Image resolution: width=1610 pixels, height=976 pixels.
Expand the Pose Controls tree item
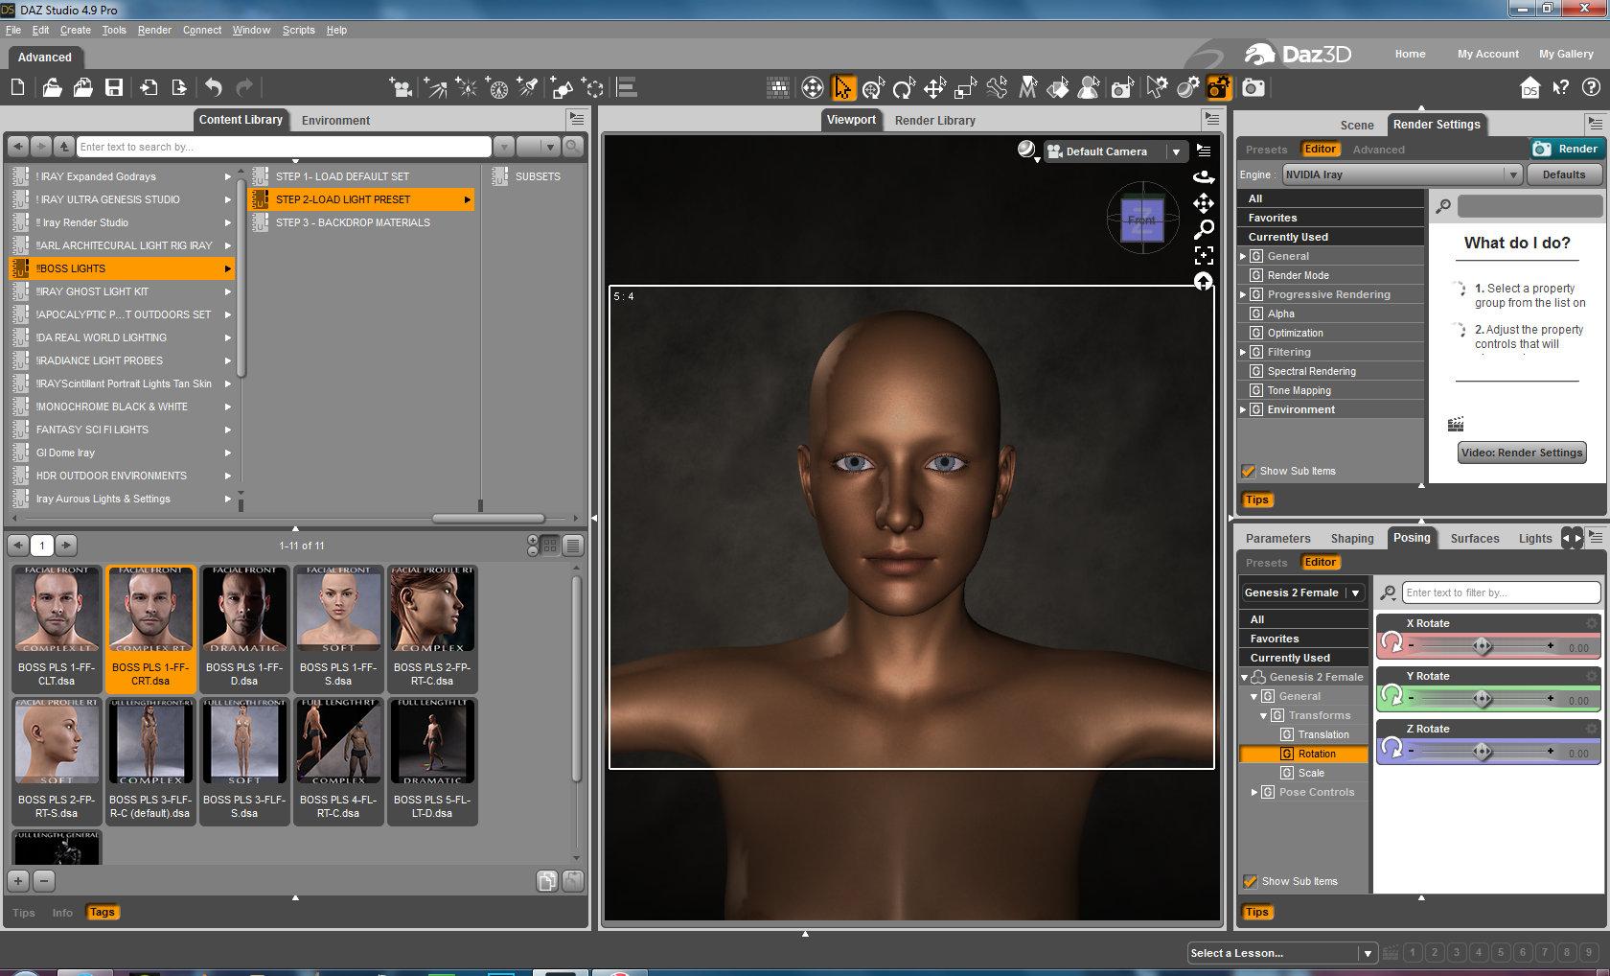[x=1254, y=792]
